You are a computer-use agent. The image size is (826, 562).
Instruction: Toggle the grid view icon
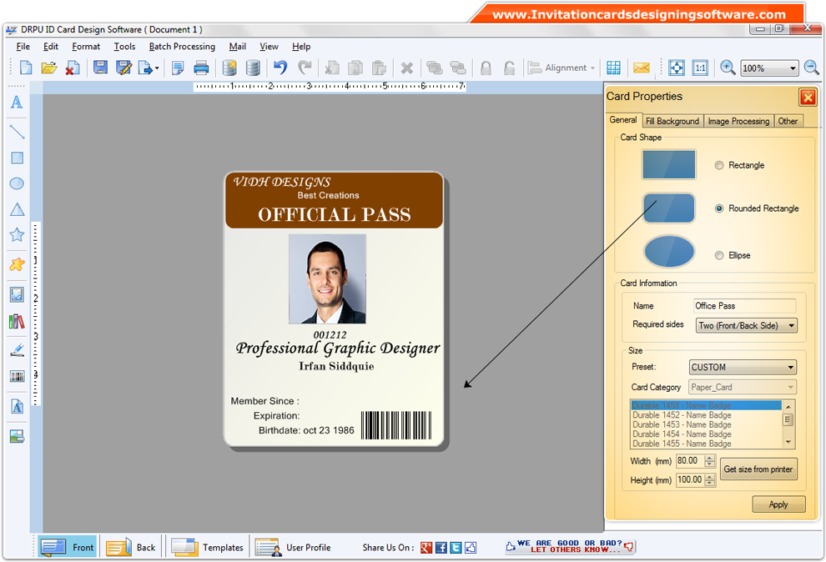coord(613,68)
